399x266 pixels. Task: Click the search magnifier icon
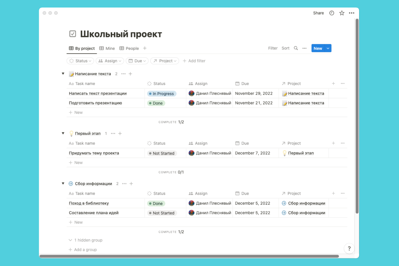click(296, 48)
